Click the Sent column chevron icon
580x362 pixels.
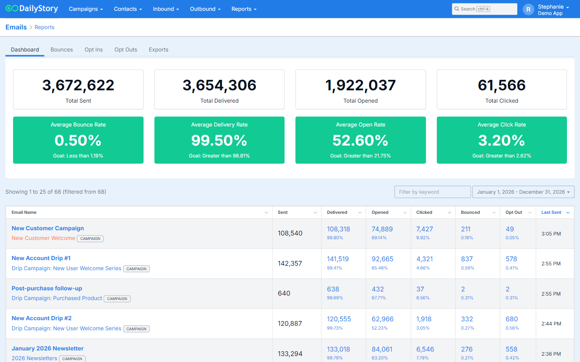tap(315, 213)
